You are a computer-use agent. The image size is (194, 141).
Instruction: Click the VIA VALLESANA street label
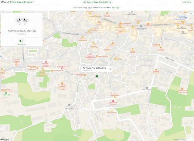pyautogui.click(x=170, y=59)
